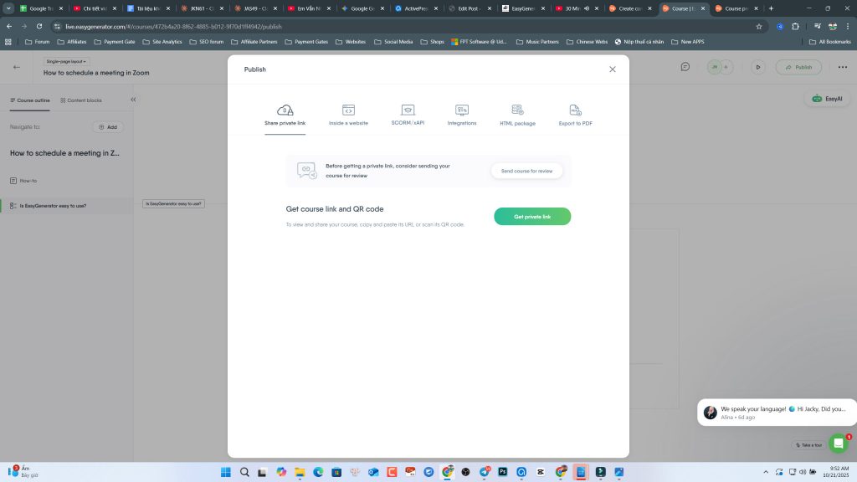The image size is (857, 482).
Task: Choose the SCORM/xAPI publish option
Action: [x=408, y=115]
